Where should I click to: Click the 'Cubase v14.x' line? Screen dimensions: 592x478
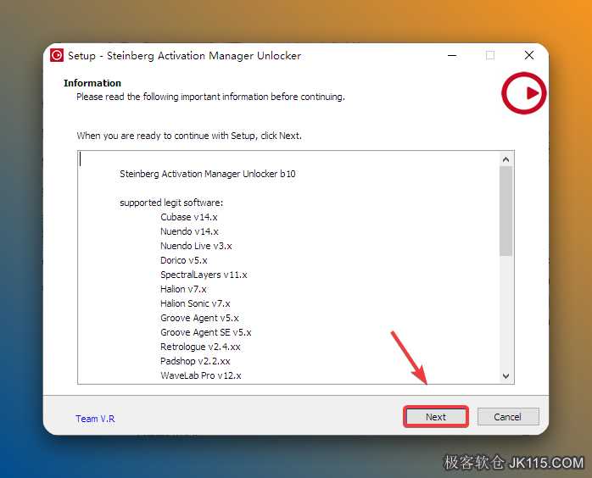189,217
